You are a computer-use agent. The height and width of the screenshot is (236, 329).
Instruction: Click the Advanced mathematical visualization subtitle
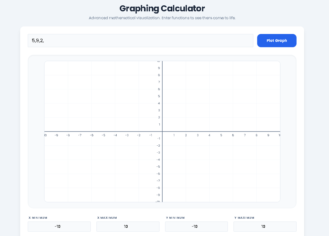[x=163, y=18]
